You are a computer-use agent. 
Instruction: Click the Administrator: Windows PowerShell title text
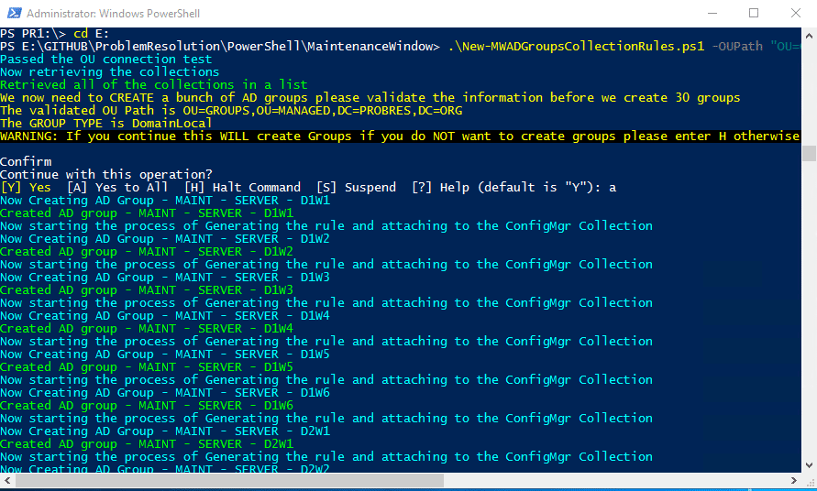click(x=113, y=14)
